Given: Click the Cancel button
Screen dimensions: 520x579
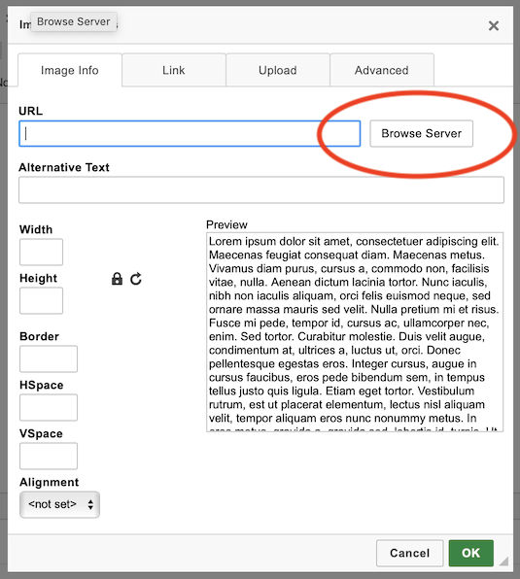Looking at the screenshot, I should click(409, 553).
